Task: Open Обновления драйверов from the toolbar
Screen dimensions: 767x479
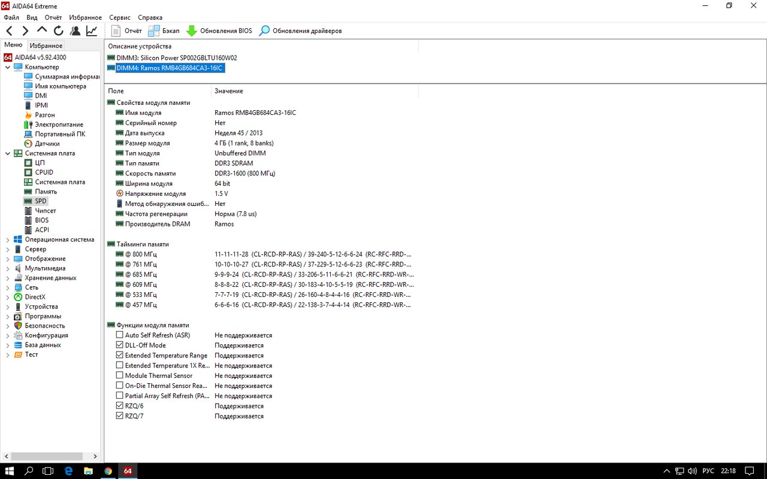Action: tap(300, 31)
